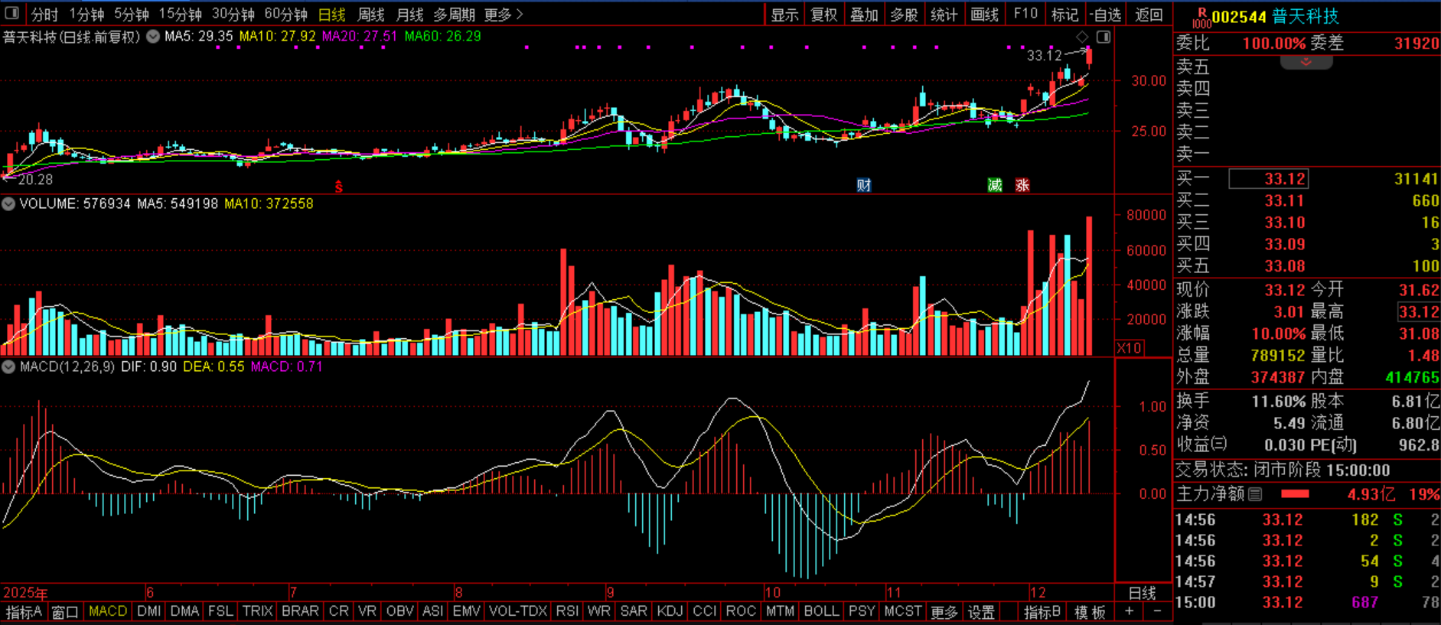Viewport: 1441px width, 625px height.
Task: Click the 标记 mark button
Action: [1064, 15]
